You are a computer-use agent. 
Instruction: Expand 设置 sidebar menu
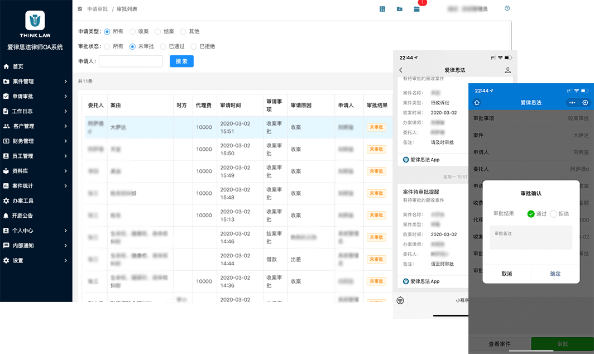(x=36, y=261)
